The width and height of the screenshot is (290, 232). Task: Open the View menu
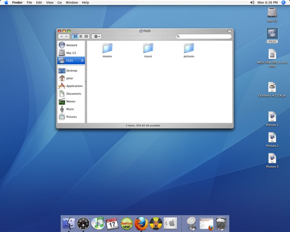coord(50,3)
